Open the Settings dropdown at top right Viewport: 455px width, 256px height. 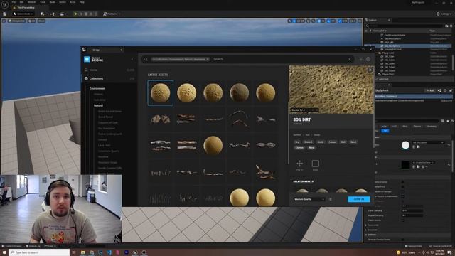444,14
